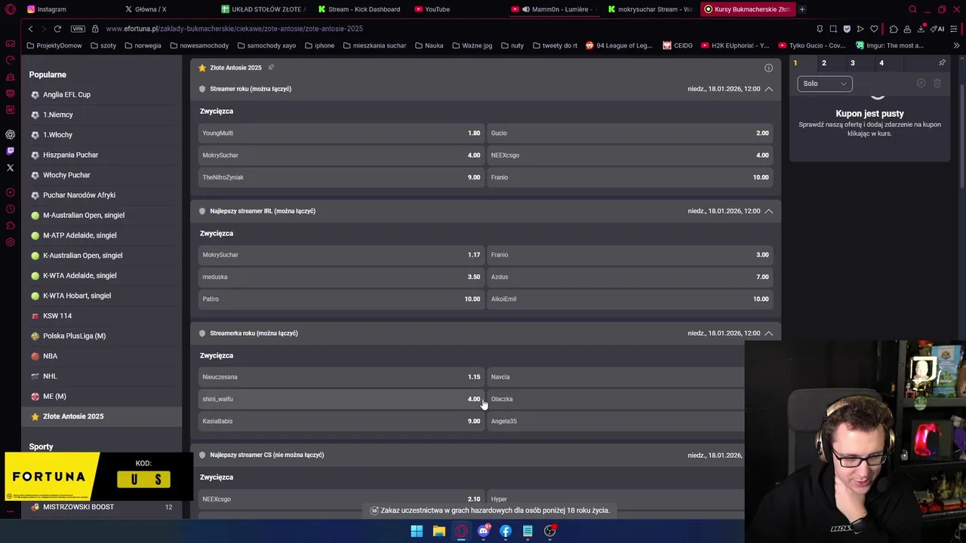Open the Solo bet type dropdown
966x543 pixels.
click(824, 84)
